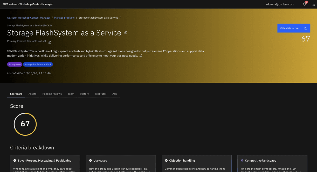Click the Use cases checkmark icon
The height and width of the screenshot is (172, 317).
[x=91, y=161]
